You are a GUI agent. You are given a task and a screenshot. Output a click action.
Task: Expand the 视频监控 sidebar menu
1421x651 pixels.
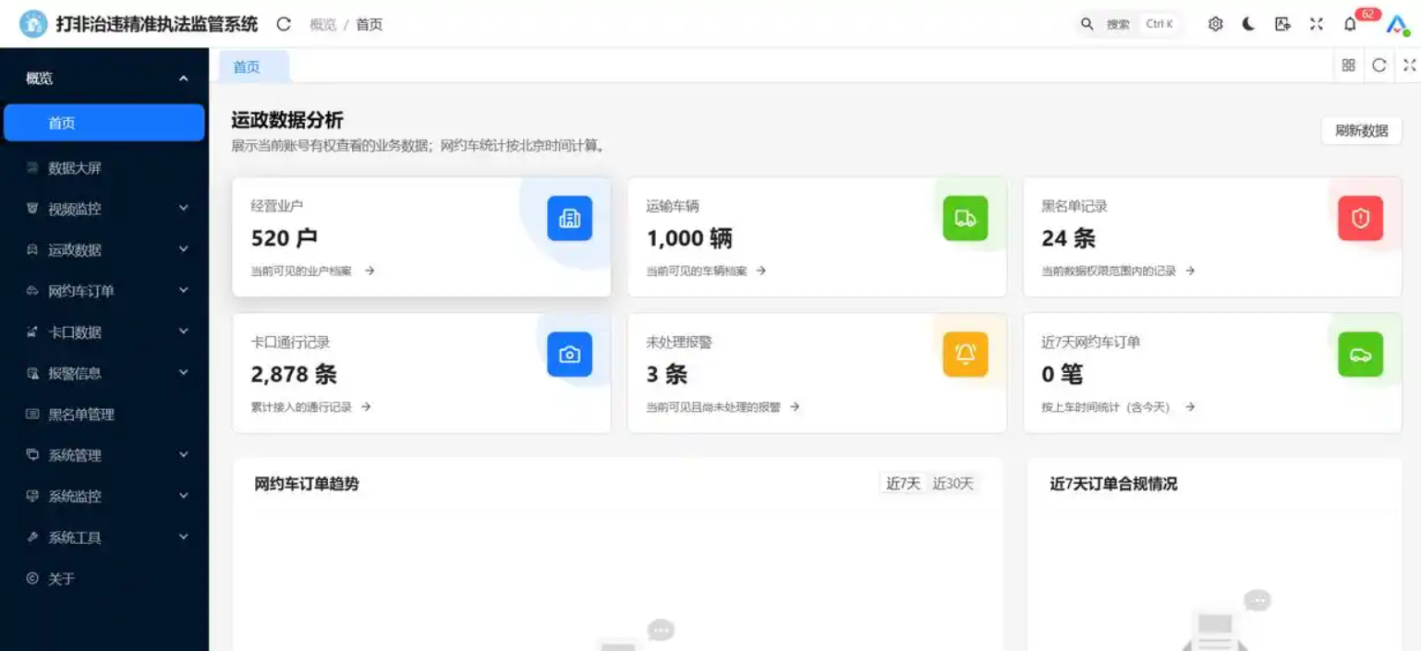104,209
